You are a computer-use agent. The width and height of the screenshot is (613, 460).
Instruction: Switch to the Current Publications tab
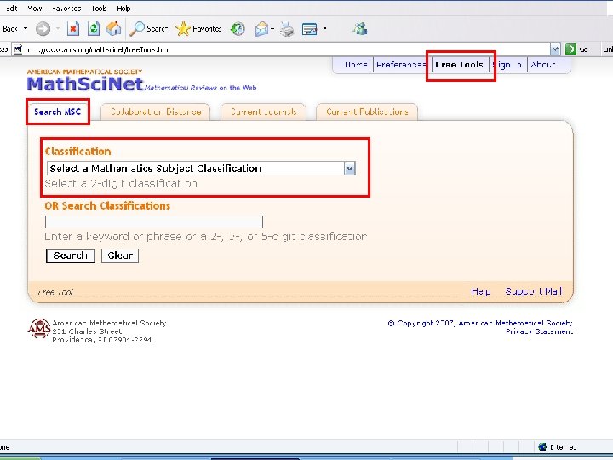point(367,112)
